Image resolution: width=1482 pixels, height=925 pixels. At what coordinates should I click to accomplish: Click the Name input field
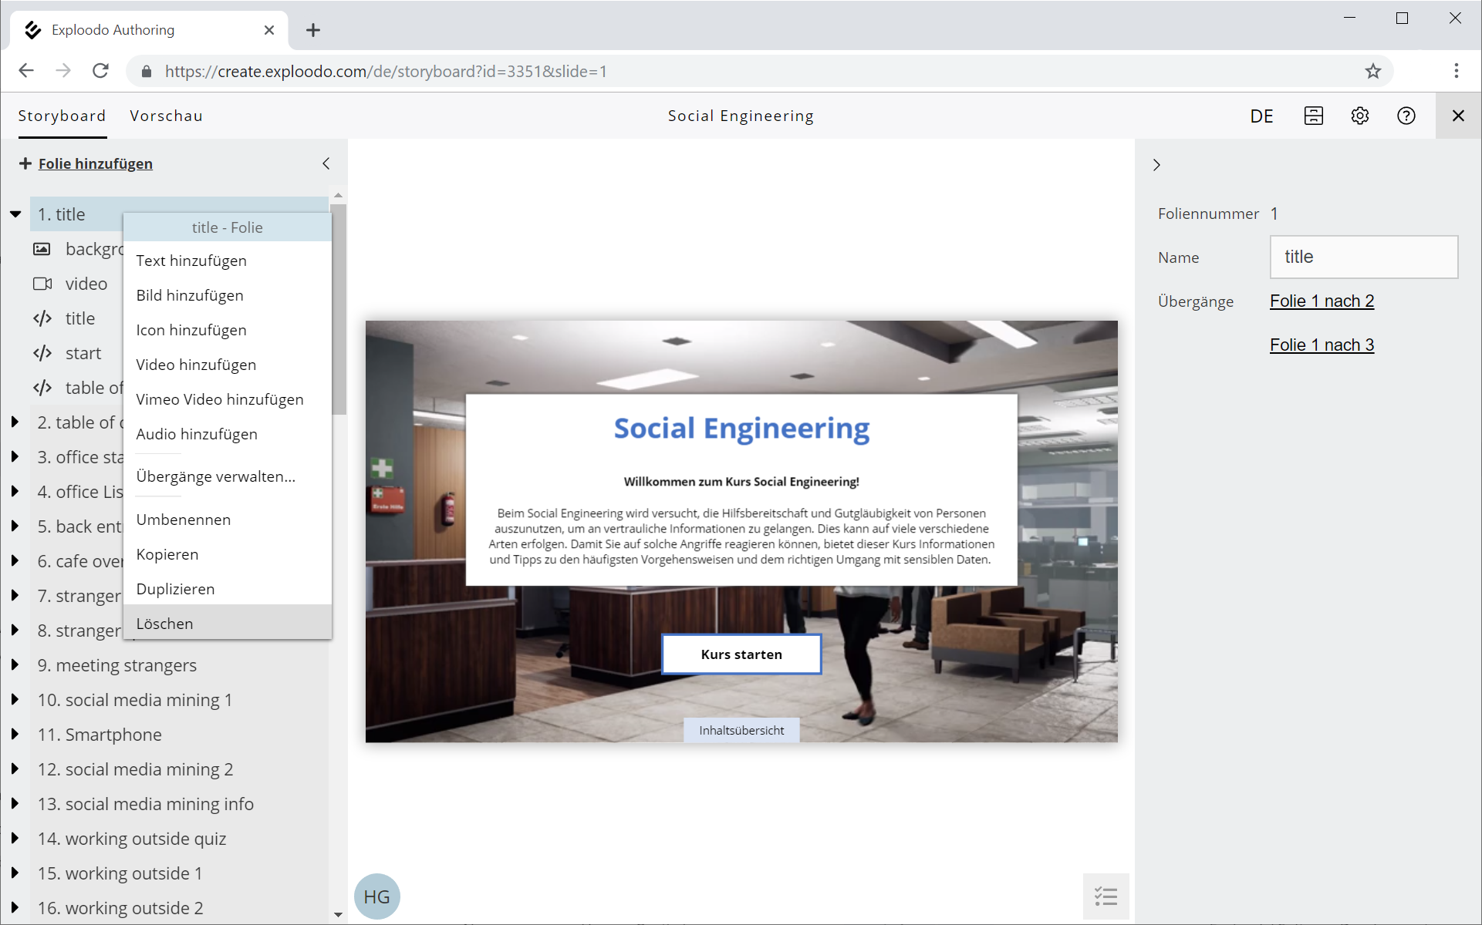tap(1363, 257)
